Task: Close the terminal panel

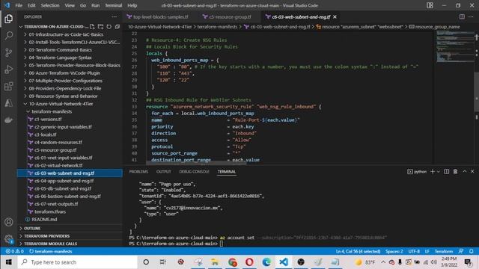Action: coord(472,172)
